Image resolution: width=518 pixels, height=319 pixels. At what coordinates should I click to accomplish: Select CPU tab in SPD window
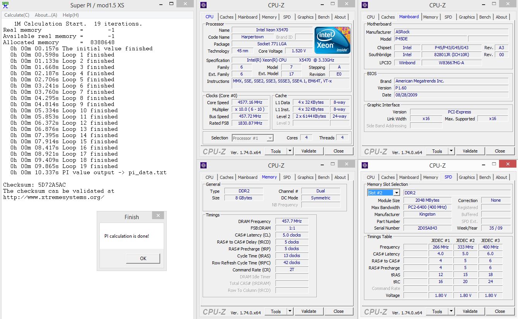371,177
